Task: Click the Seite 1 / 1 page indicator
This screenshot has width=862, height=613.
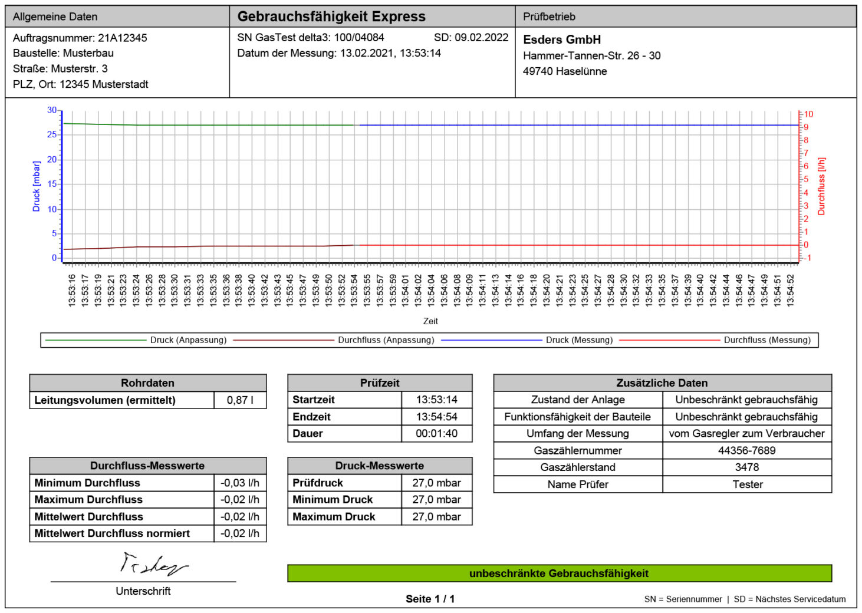Action: 430,599
